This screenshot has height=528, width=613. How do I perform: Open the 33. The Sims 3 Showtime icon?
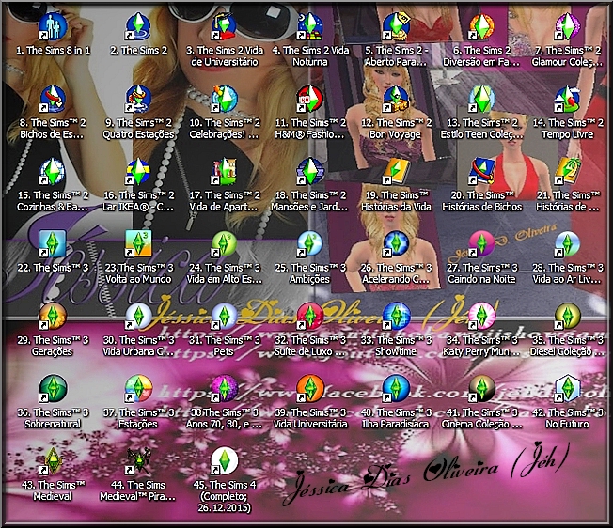click(396, 317)
